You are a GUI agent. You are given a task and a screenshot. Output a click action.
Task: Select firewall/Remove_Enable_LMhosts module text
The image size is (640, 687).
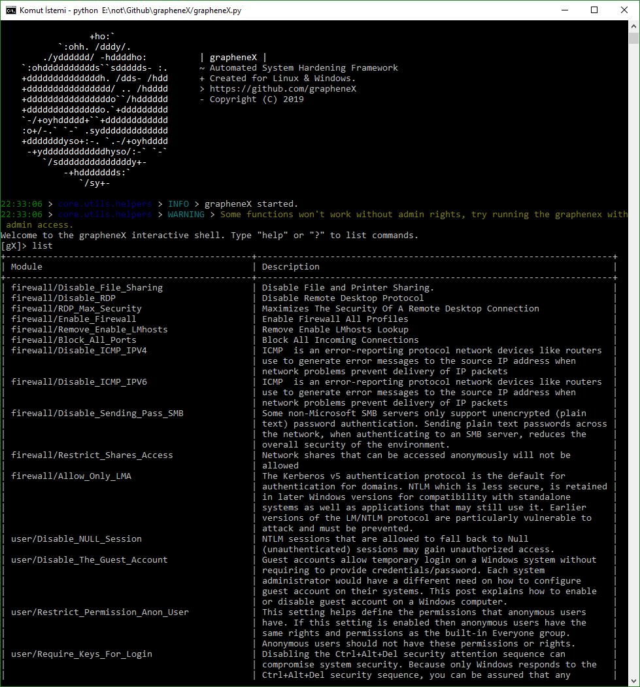[x=90, y=330]
